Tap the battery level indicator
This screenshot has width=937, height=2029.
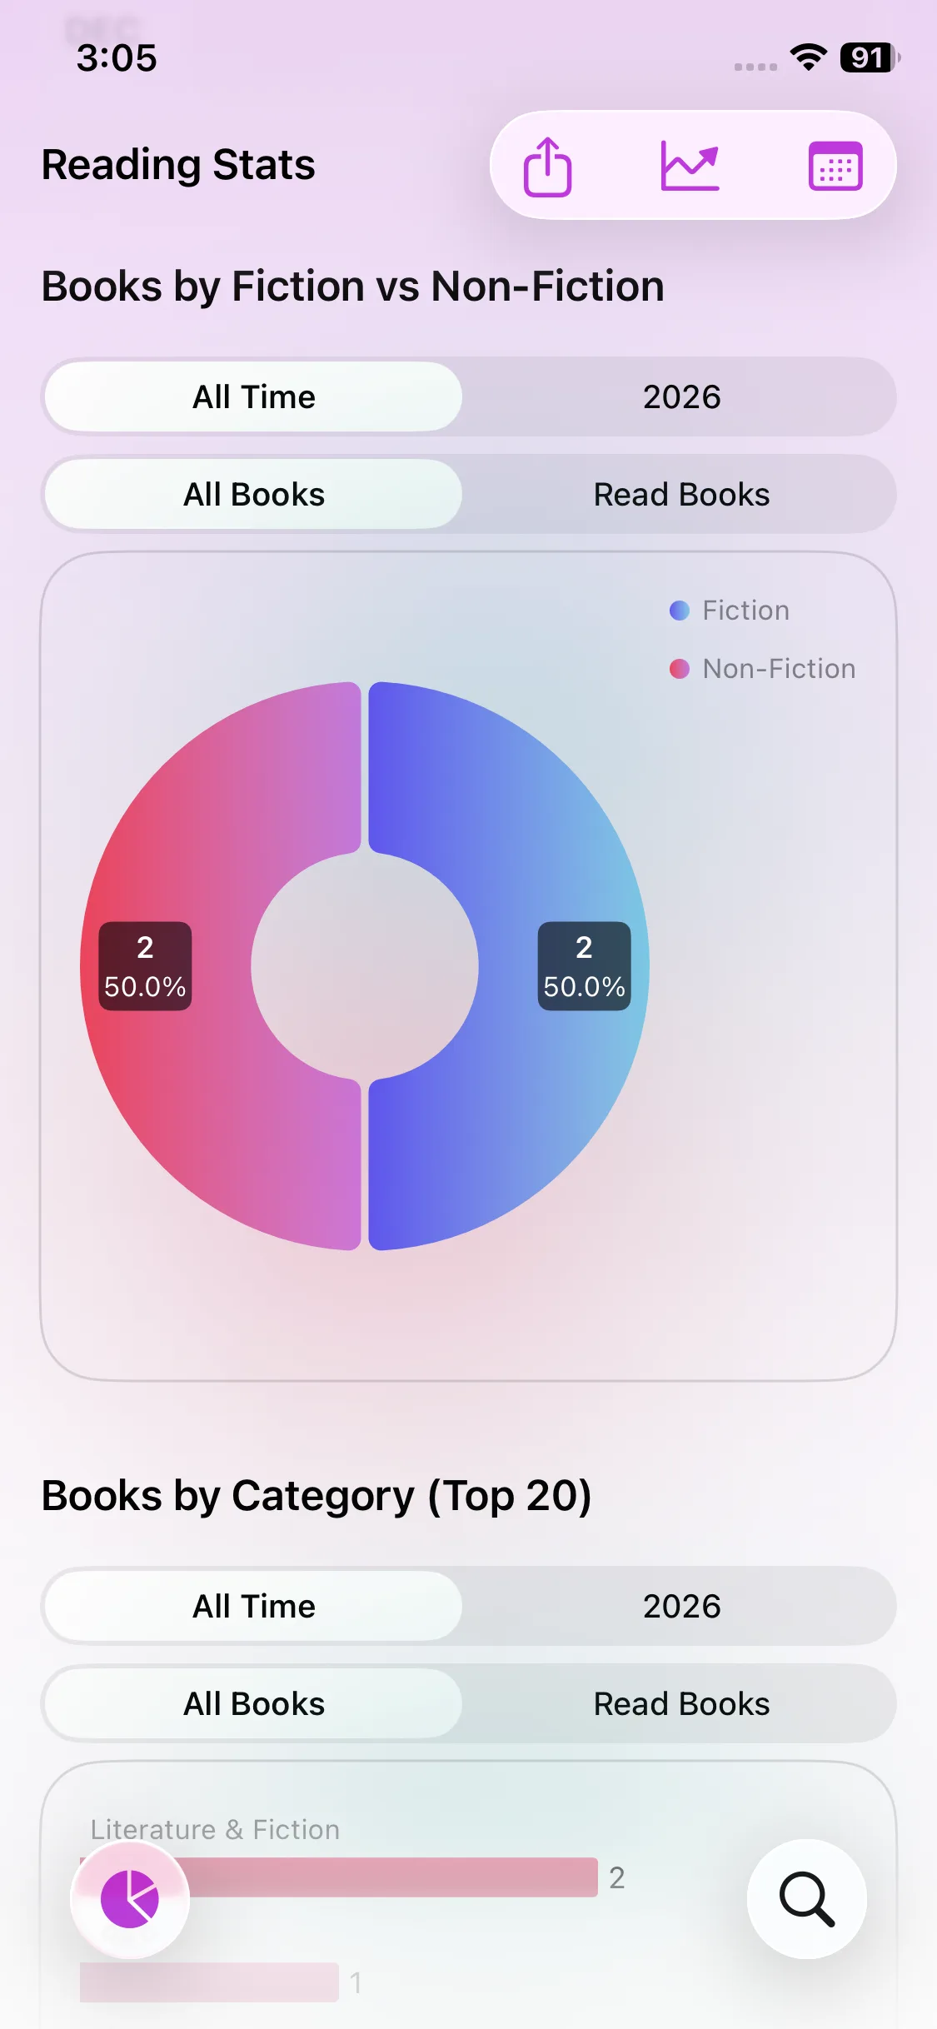point(869,57)
